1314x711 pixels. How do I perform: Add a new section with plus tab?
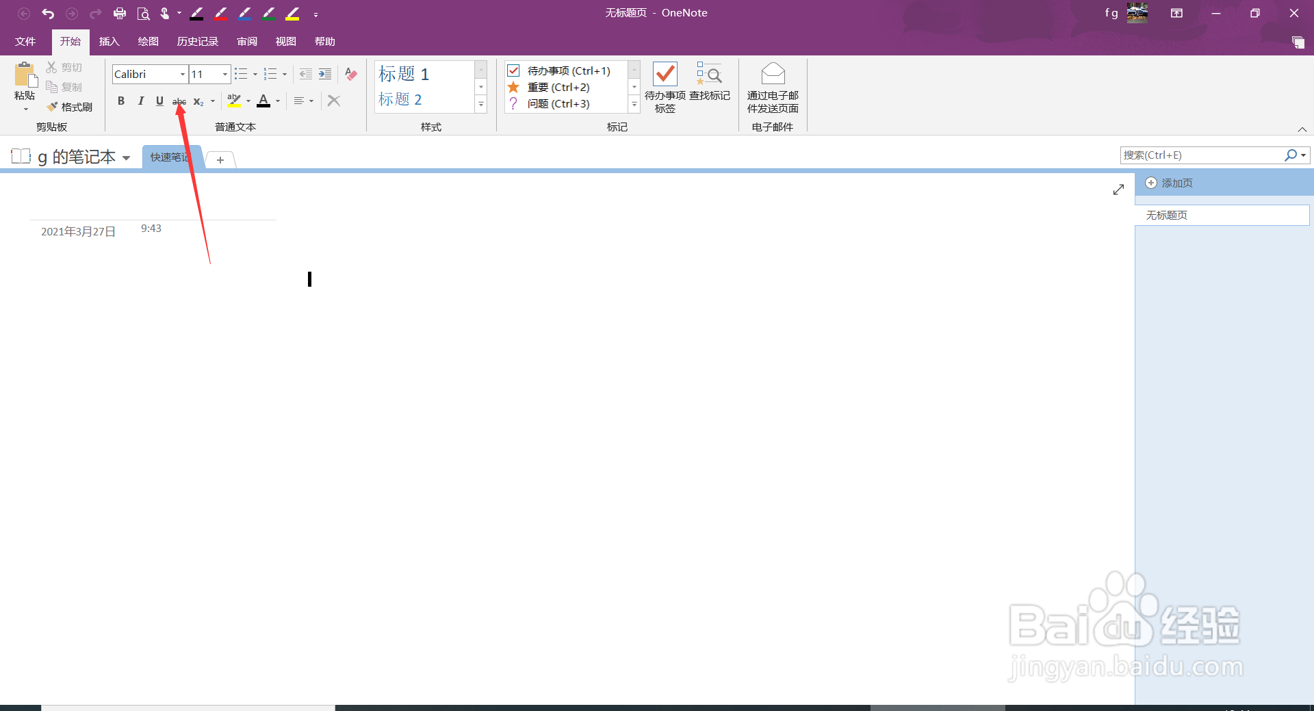coord(220,160)
